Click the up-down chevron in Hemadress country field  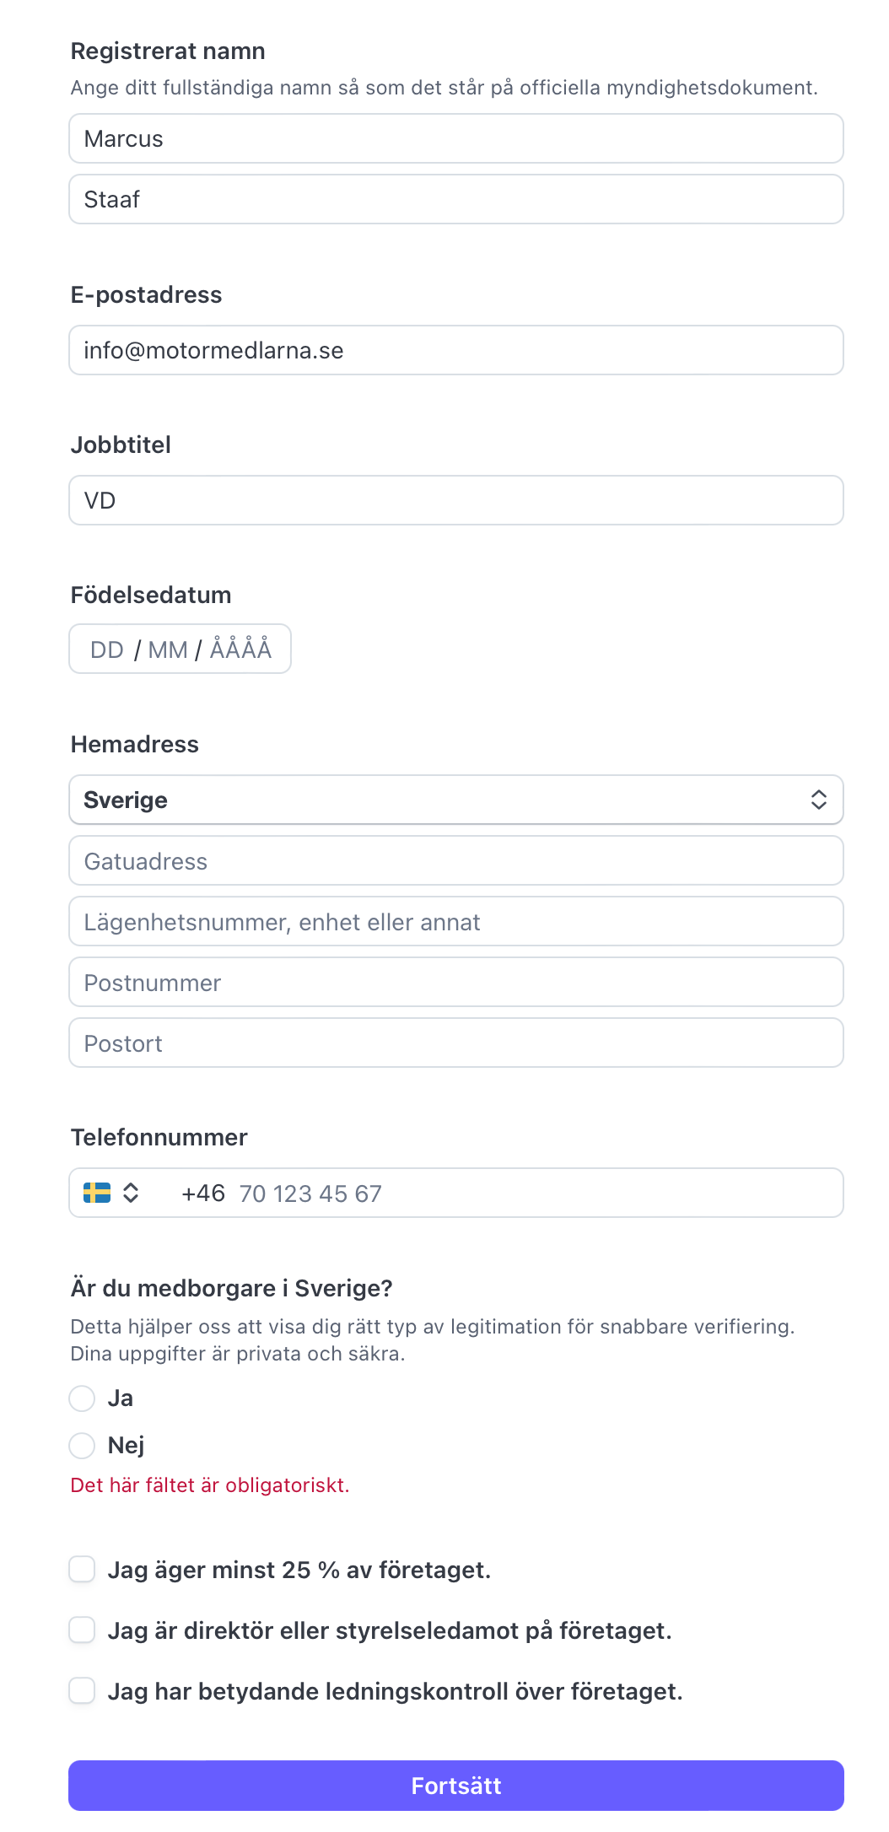[818, 800]
